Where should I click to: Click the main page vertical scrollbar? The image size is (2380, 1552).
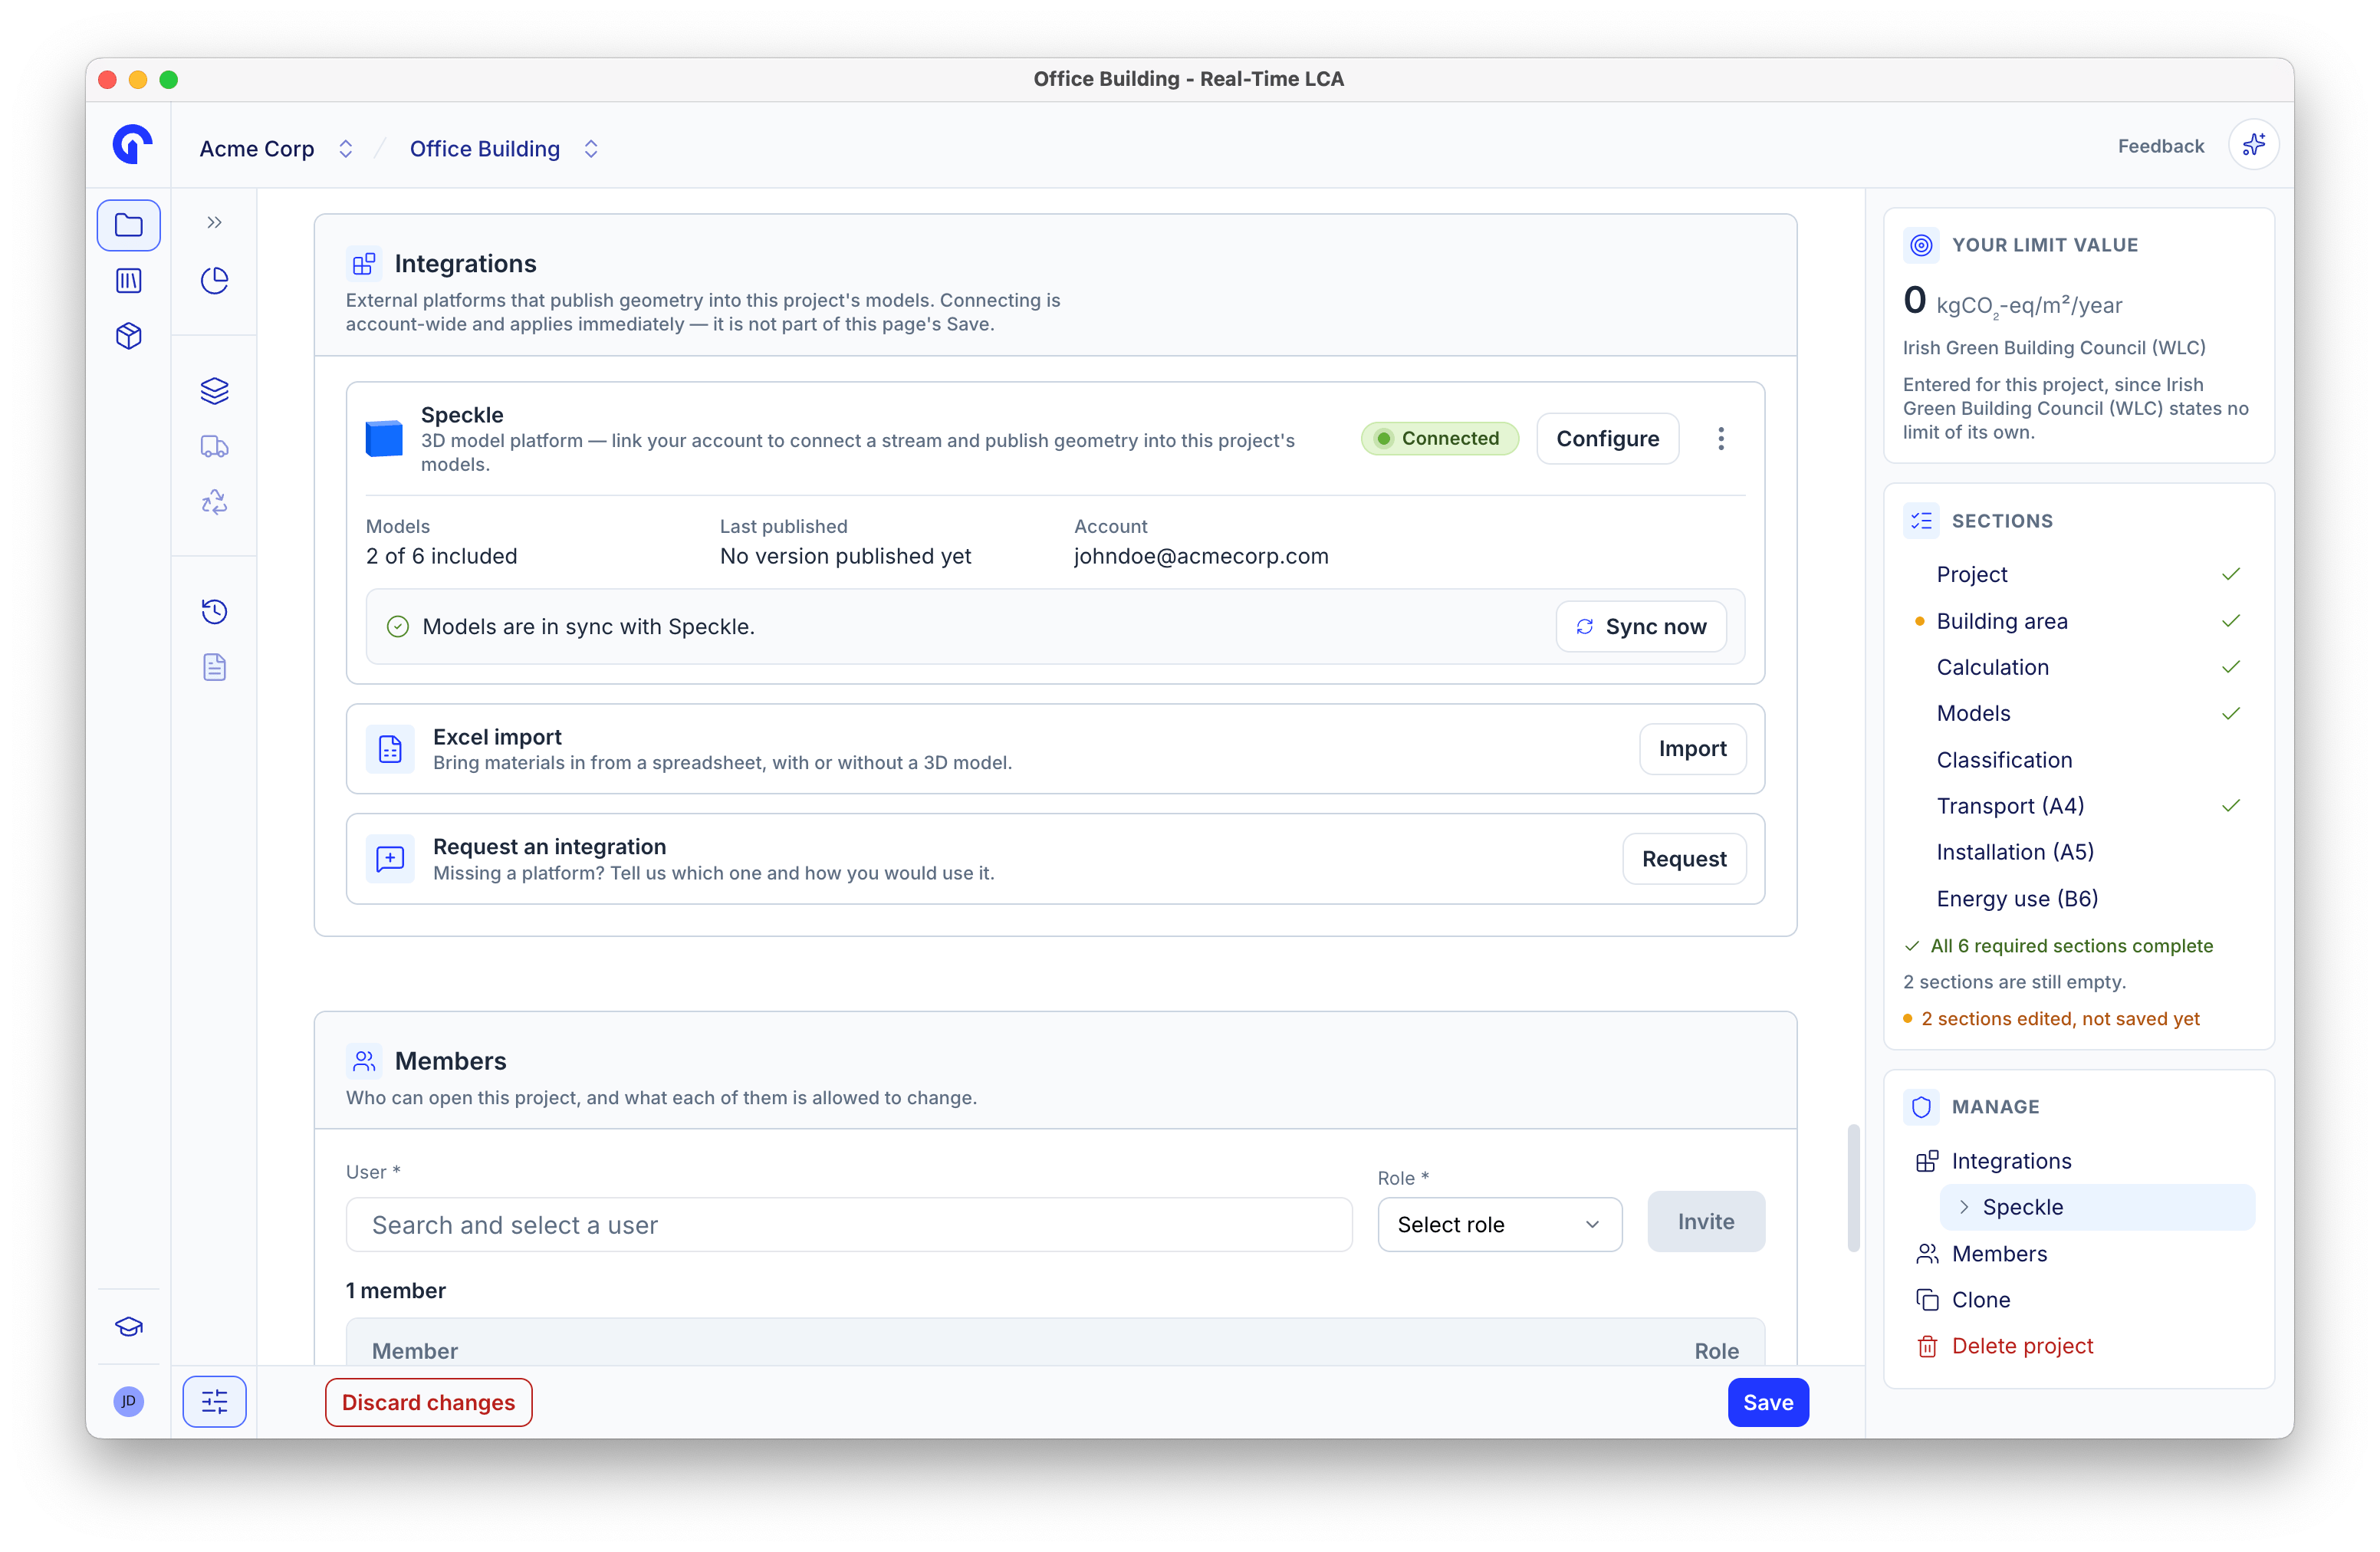[1853, 1188]
